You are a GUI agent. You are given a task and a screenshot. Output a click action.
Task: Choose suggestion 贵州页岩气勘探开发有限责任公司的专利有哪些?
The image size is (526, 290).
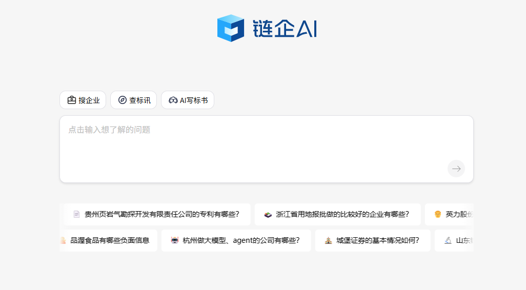pyautogui.click(x=157, y=214)
